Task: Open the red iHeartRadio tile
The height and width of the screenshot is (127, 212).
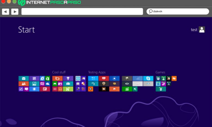Action: pyautogui.click(x=104, y=78)
